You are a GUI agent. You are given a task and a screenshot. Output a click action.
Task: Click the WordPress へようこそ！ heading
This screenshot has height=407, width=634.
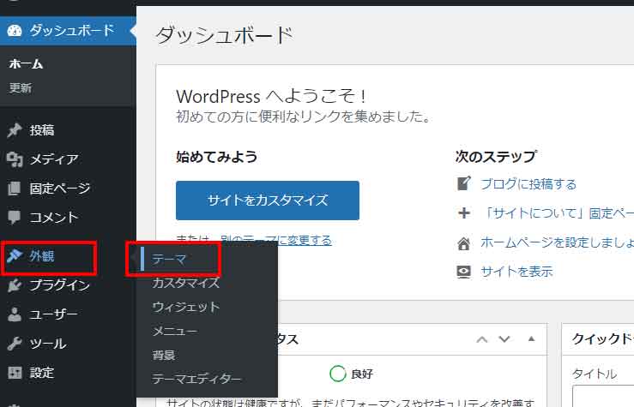point(272,97)
